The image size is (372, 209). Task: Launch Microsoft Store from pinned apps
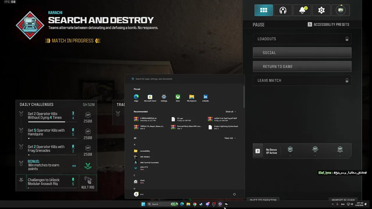[150, 98]
